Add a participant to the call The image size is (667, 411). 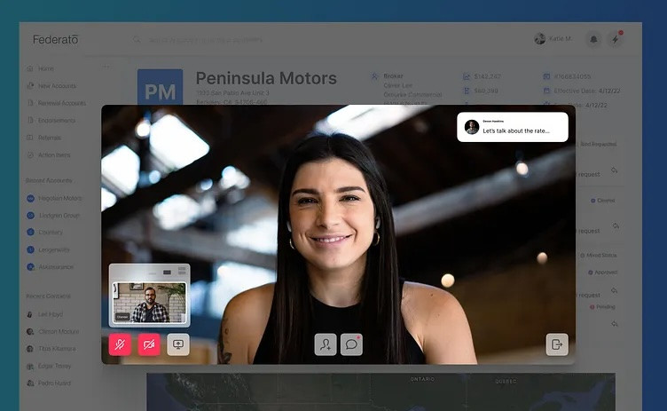coord(326,344)
